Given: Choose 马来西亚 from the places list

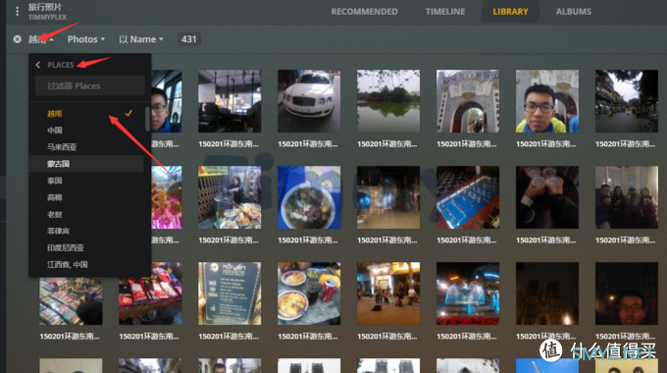Looking at the screenshot, I should point(86,147).
